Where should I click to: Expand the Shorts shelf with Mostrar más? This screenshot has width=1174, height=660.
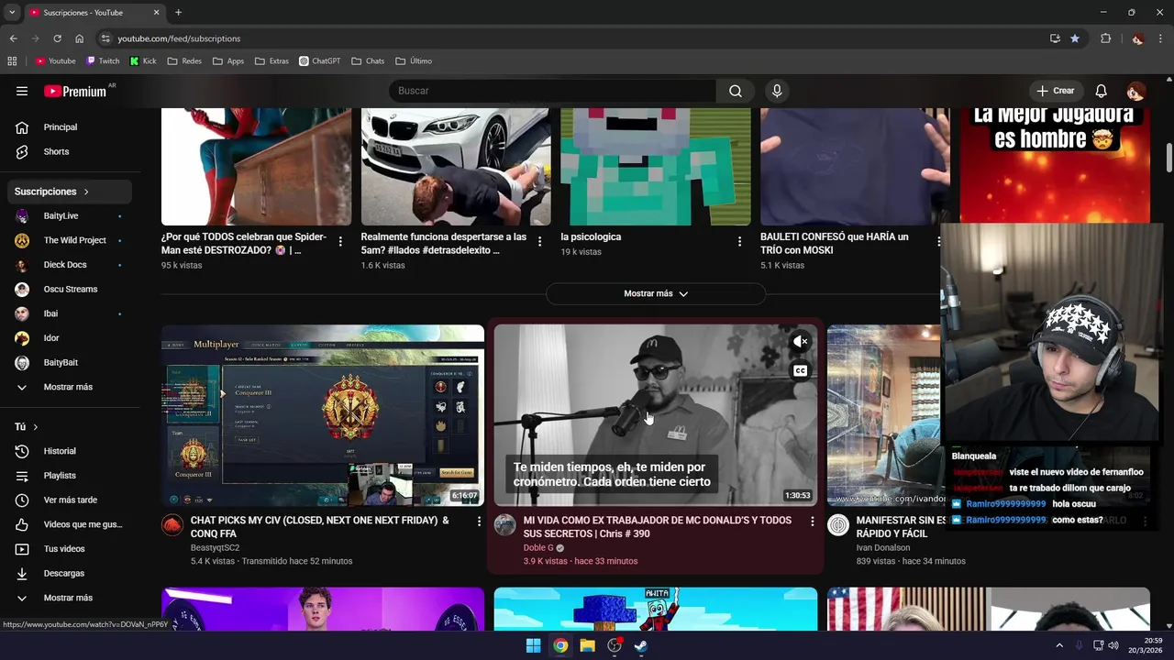click(x=656, y=293)
